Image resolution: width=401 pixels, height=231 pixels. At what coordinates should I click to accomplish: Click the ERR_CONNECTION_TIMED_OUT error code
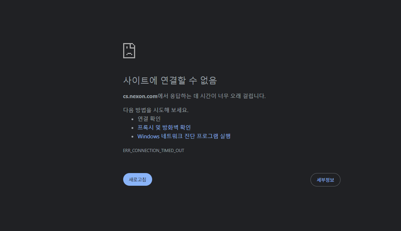pos(154,151)
